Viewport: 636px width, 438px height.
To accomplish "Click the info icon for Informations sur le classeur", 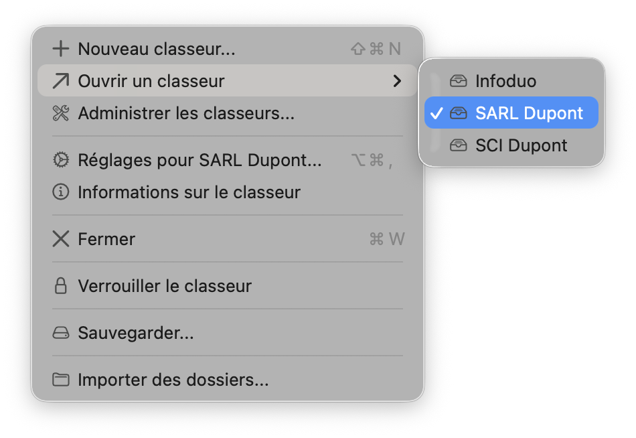I will coord(61,192).
